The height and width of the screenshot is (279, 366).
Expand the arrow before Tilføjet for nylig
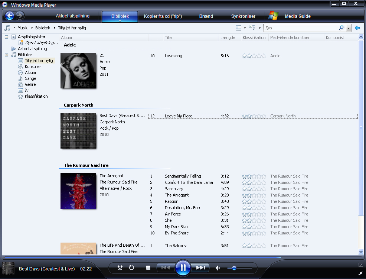pos(55,28)
